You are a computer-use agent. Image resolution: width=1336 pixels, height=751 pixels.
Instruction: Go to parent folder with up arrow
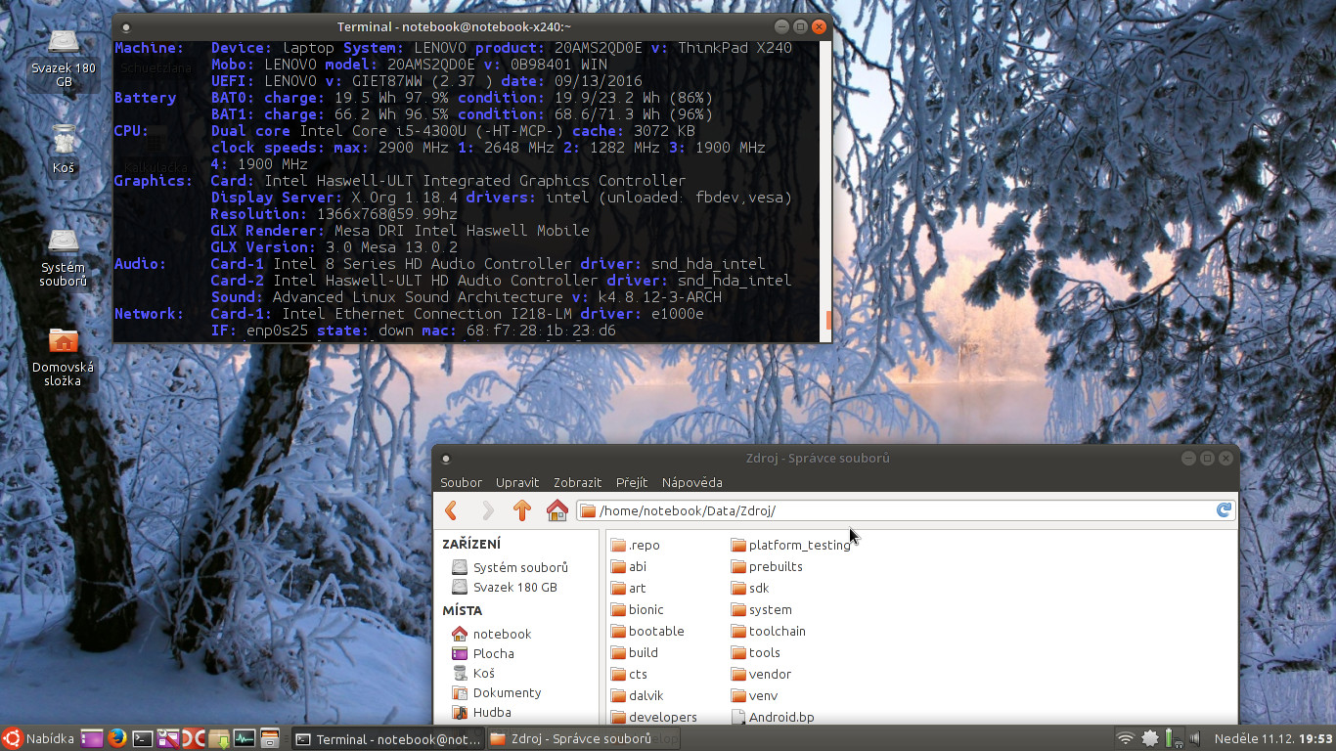coord(522,510)
